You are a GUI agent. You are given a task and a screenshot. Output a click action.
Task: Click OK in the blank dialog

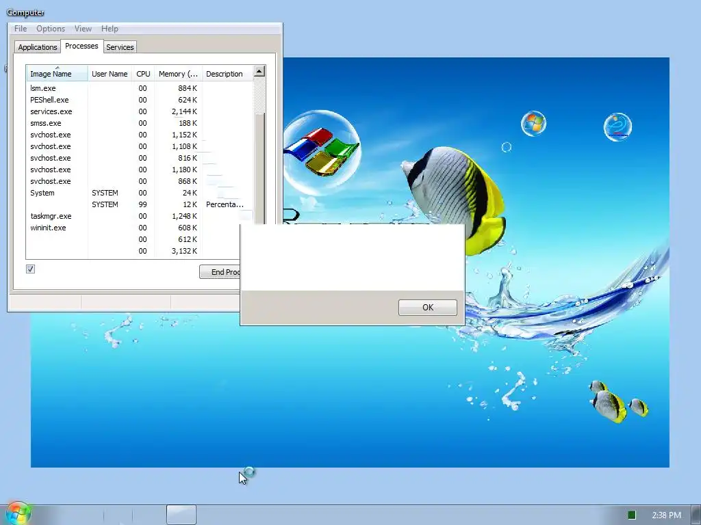pyautogui.click(x=428, y=308)
